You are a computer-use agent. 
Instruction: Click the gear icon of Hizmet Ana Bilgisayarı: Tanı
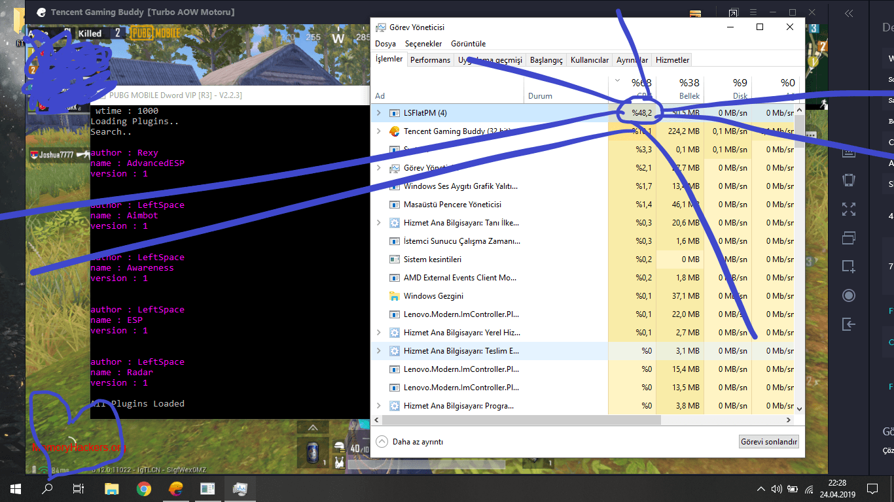click(394, 223)
